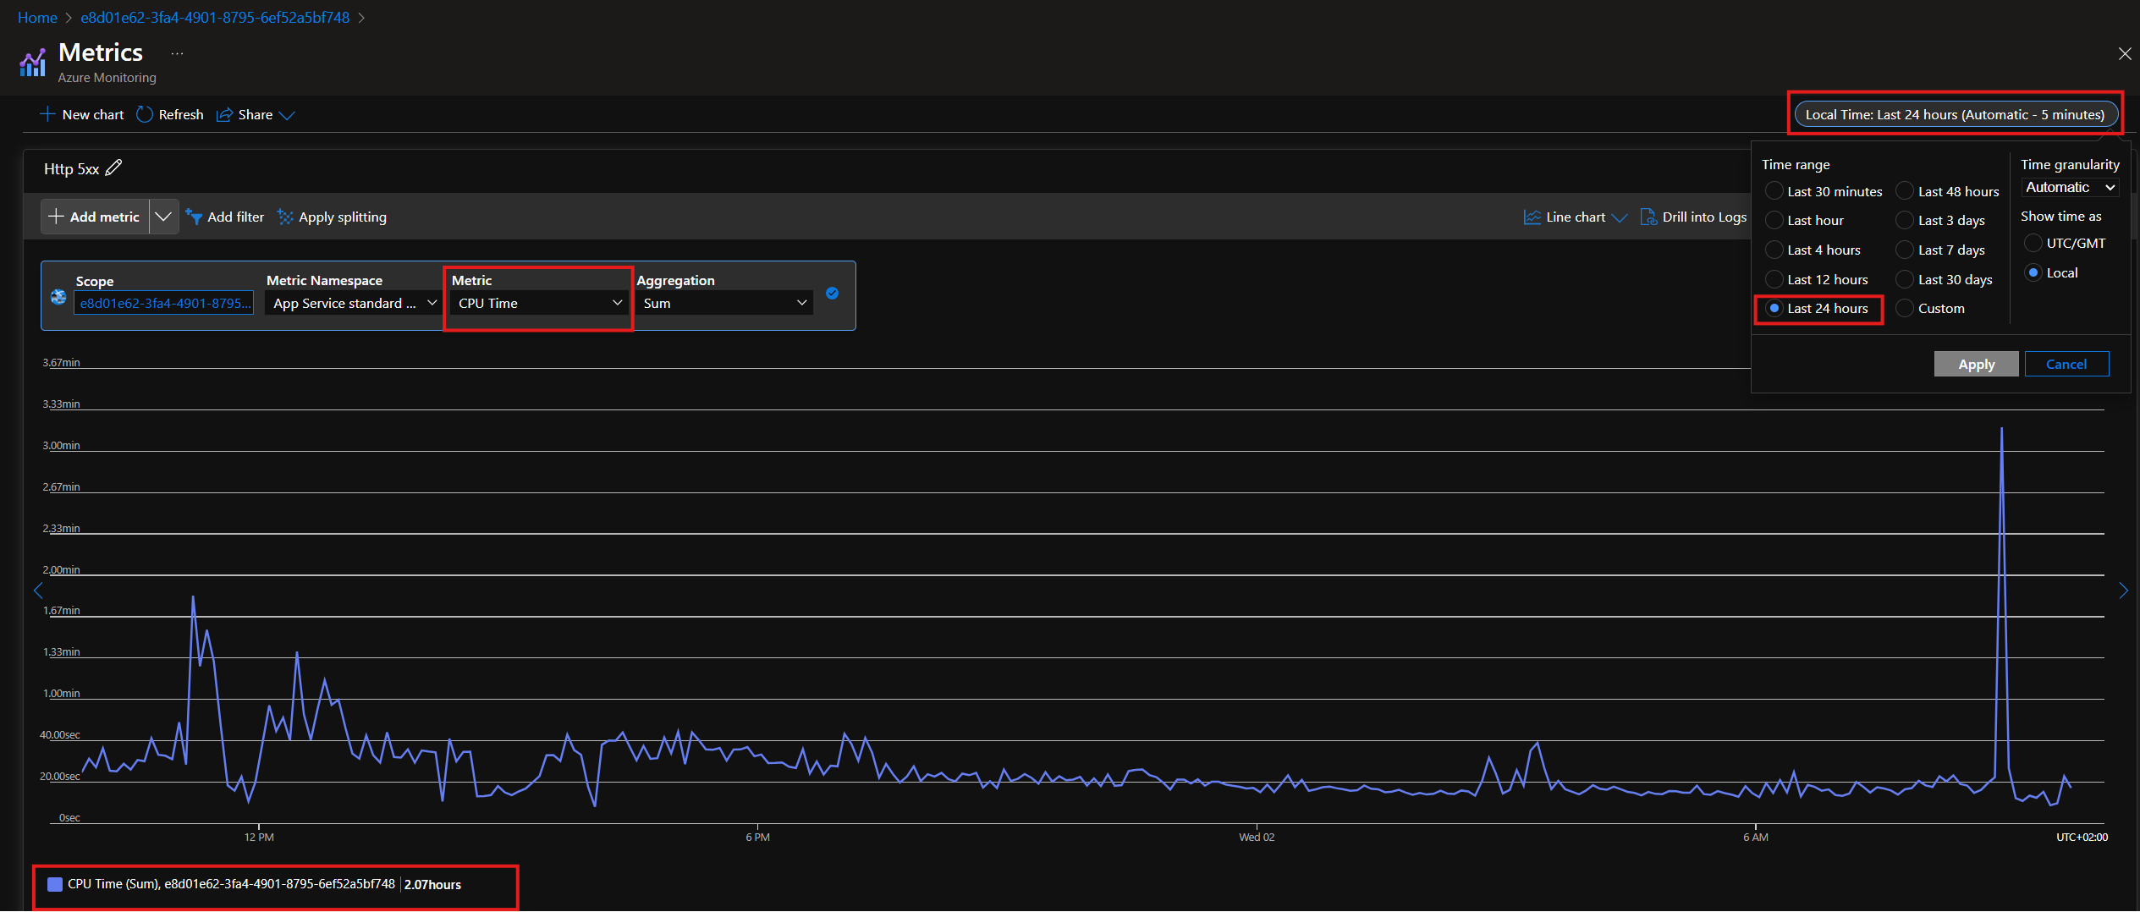Expand the Aggregation dropdown set to Sum
2140x912 pixels.
coord(724,303)
